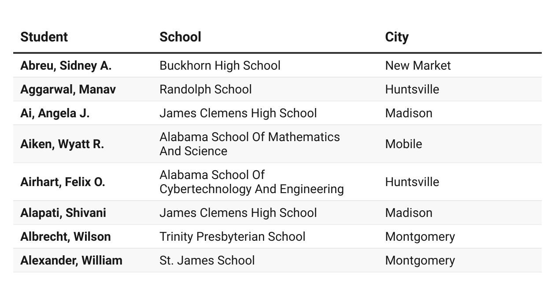This screenshot has height=291, width=555.
Task: Click the School column header
Action: [180, 37]
